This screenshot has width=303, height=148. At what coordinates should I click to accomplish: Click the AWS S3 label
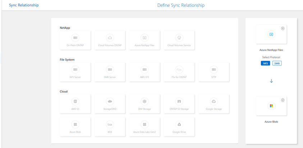coord(75,109)
